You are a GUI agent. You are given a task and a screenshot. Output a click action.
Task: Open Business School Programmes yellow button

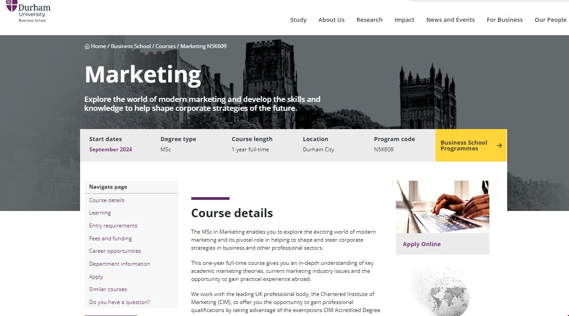(x=471, y=146)
